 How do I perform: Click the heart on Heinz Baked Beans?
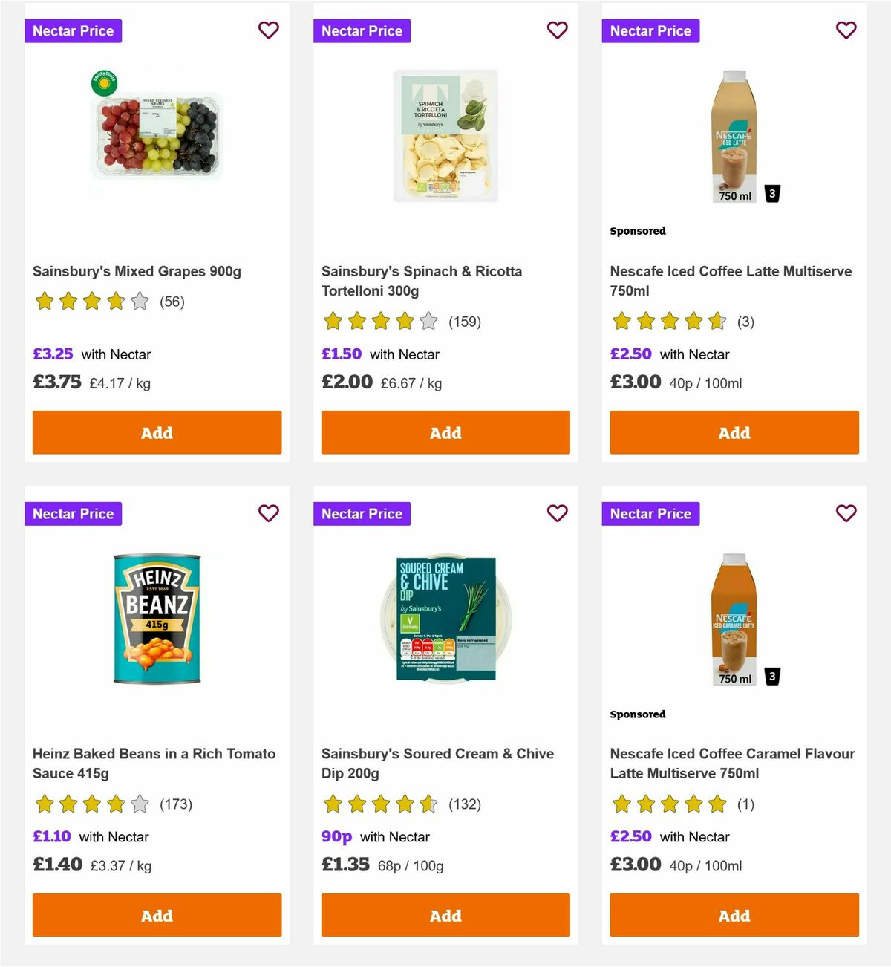(268, 512)
